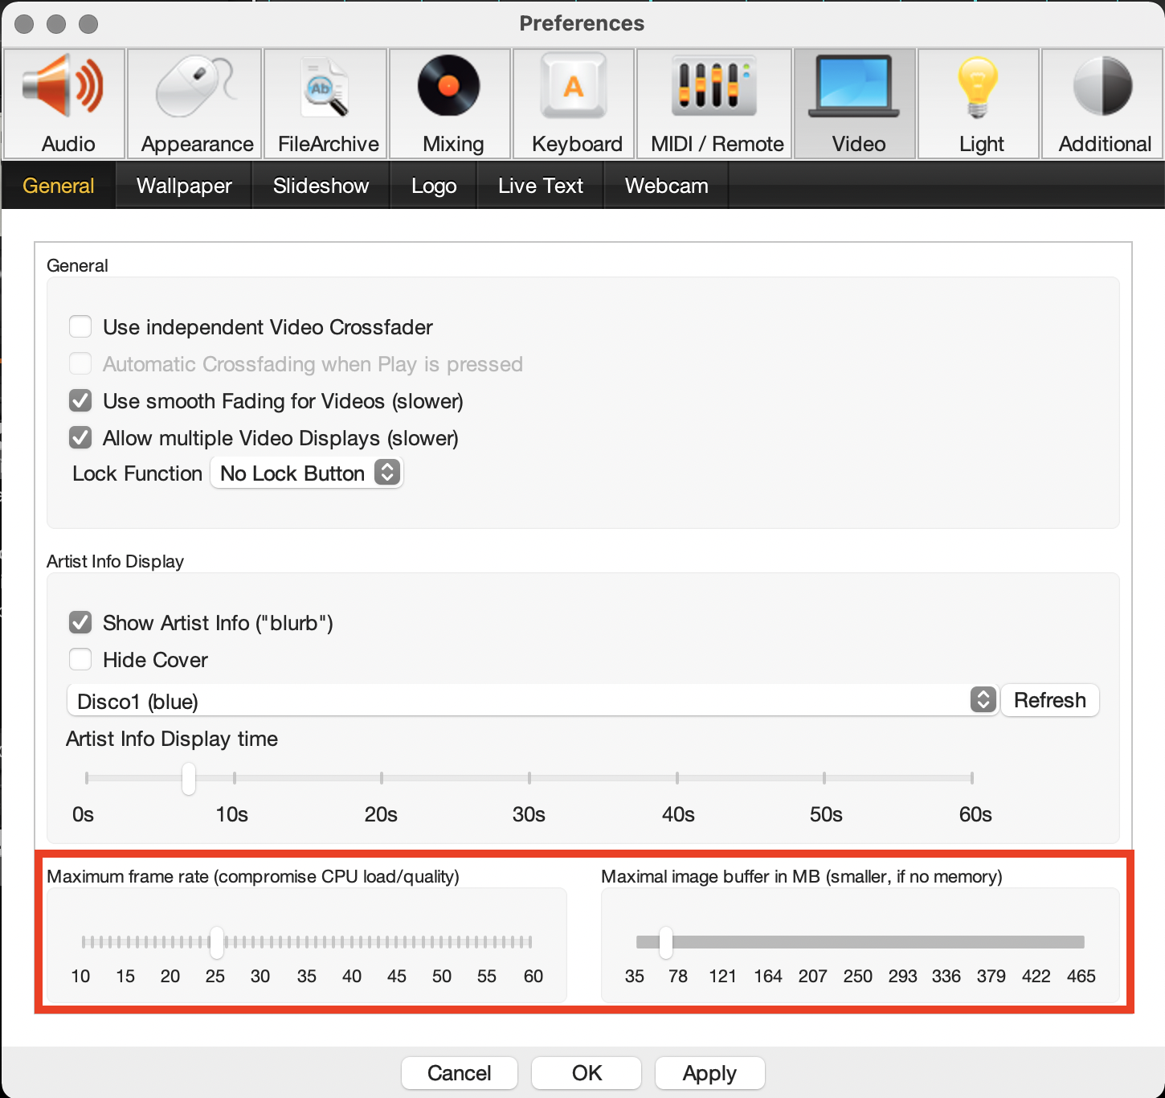The width and height of the screenshot is (1165, 1098).
Task: Open the Light bulb preferences
Action: point(979,88)
